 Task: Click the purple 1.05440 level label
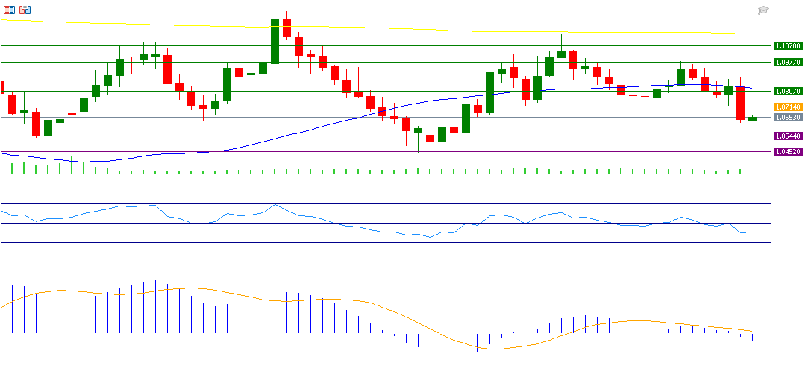pos(788,136)
